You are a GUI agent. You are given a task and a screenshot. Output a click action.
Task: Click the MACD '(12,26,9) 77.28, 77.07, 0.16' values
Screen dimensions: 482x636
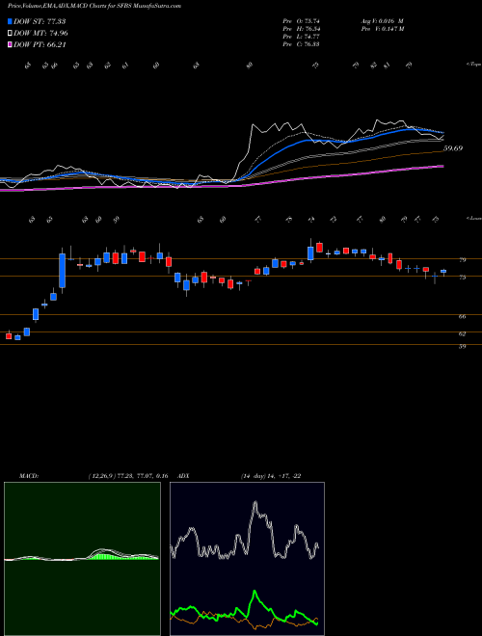click(x=128, y=476)
